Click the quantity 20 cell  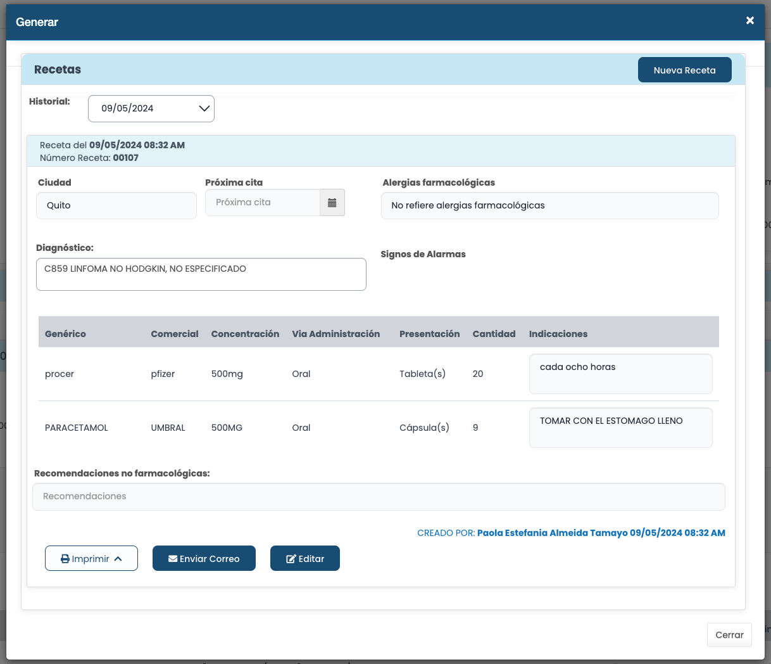[478, 374]
